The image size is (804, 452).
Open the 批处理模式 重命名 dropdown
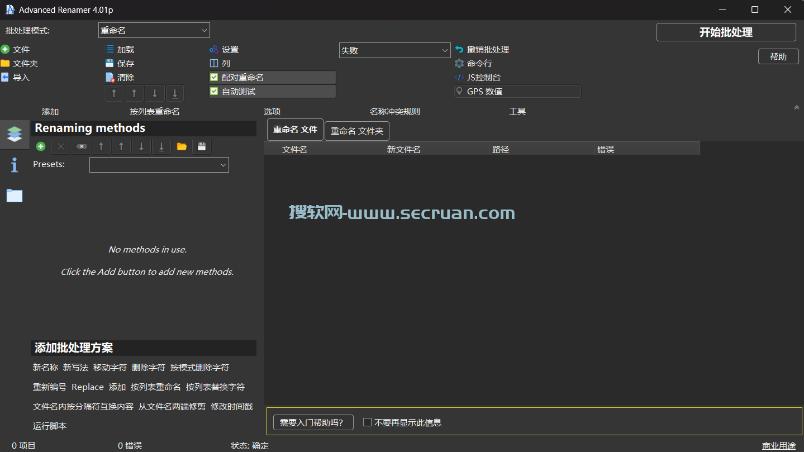point(154,31)
